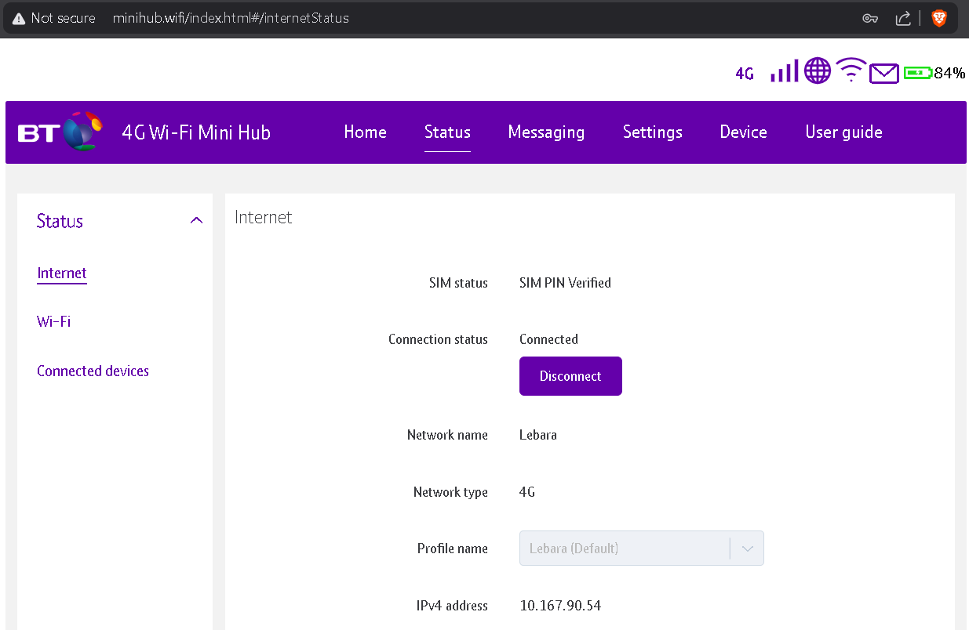Screen dimensions: 969x630
Task: Click the 4G Wi-Fi Mini Hub title
Action: 196,132
